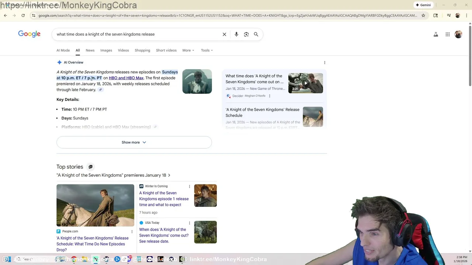Go back using browser back arrow
Viewport: 472px width, 265px height.
point(5,15)
